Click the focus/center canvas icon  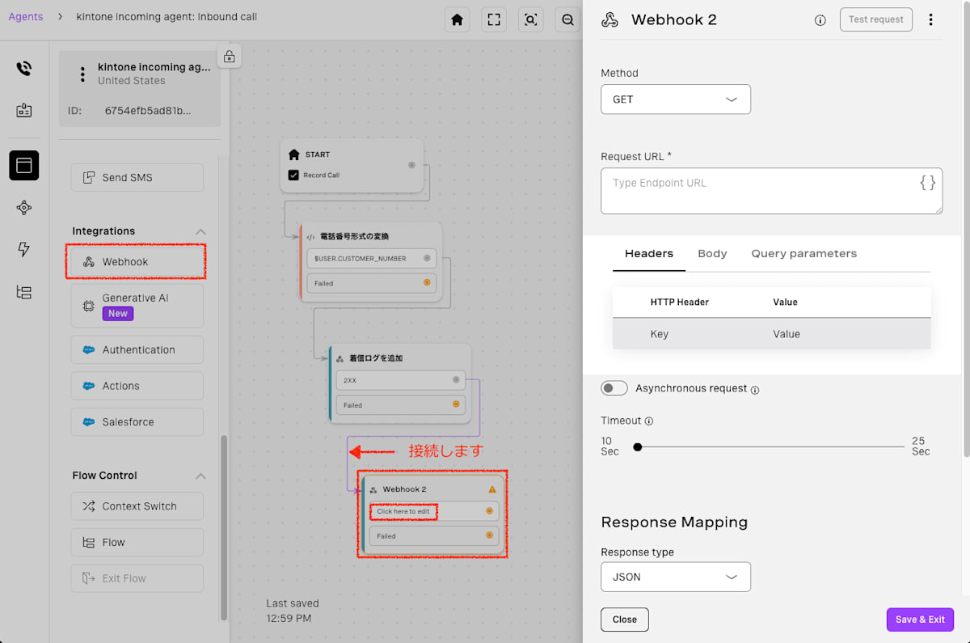[x=531, y=20]
